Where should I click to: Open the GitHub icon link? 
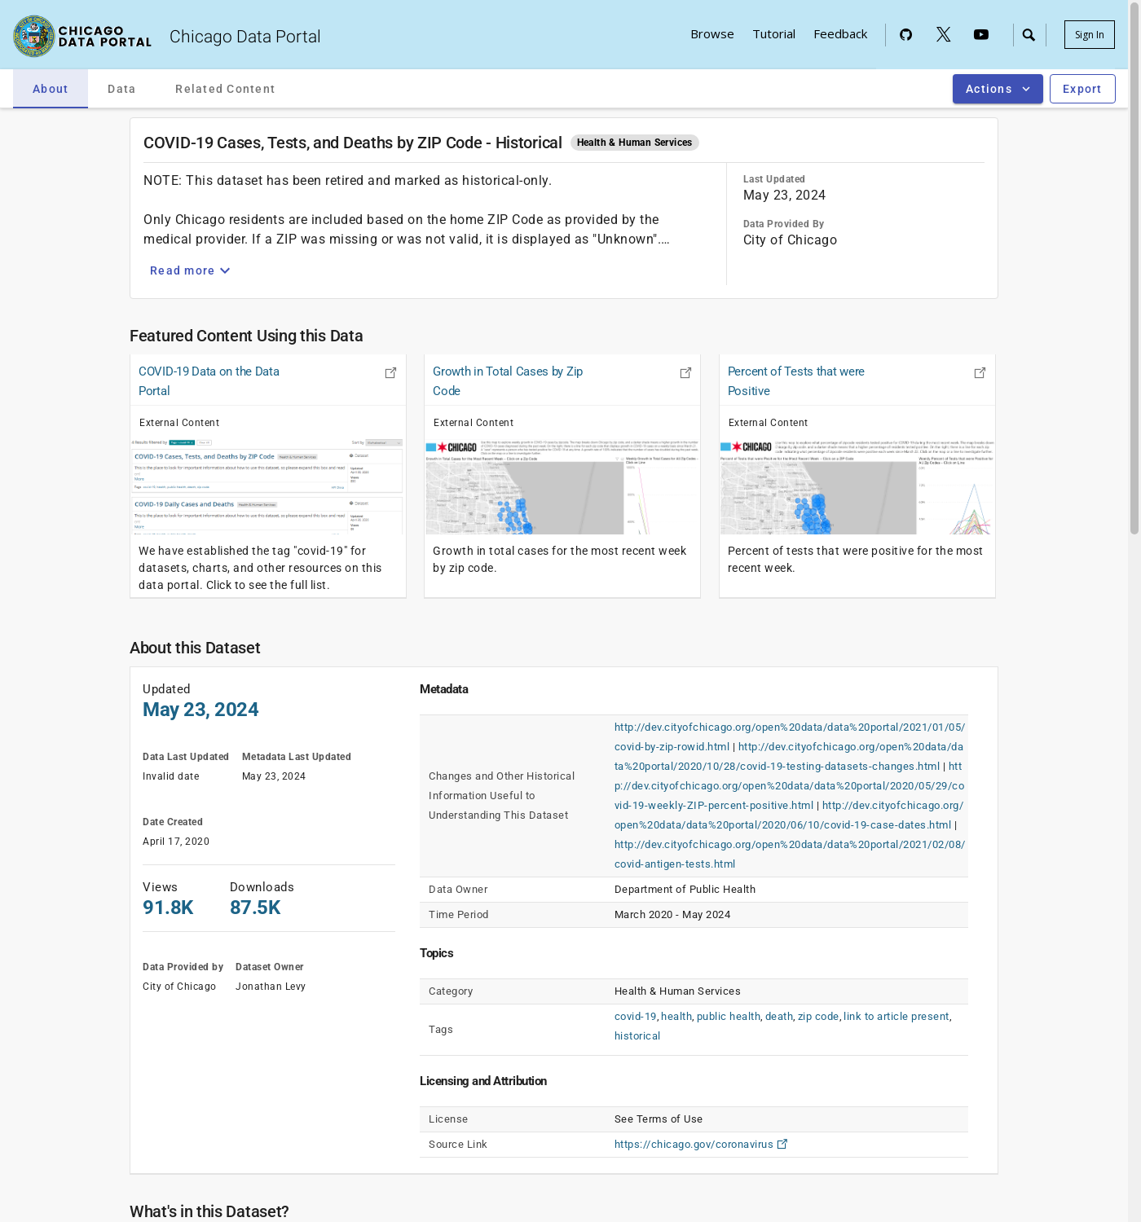coord(905,34)
